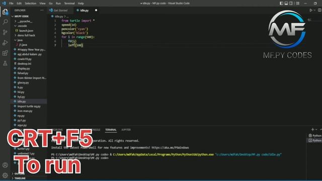
Task: Open the Manage gear menu
Action: [x=5, y=175]
